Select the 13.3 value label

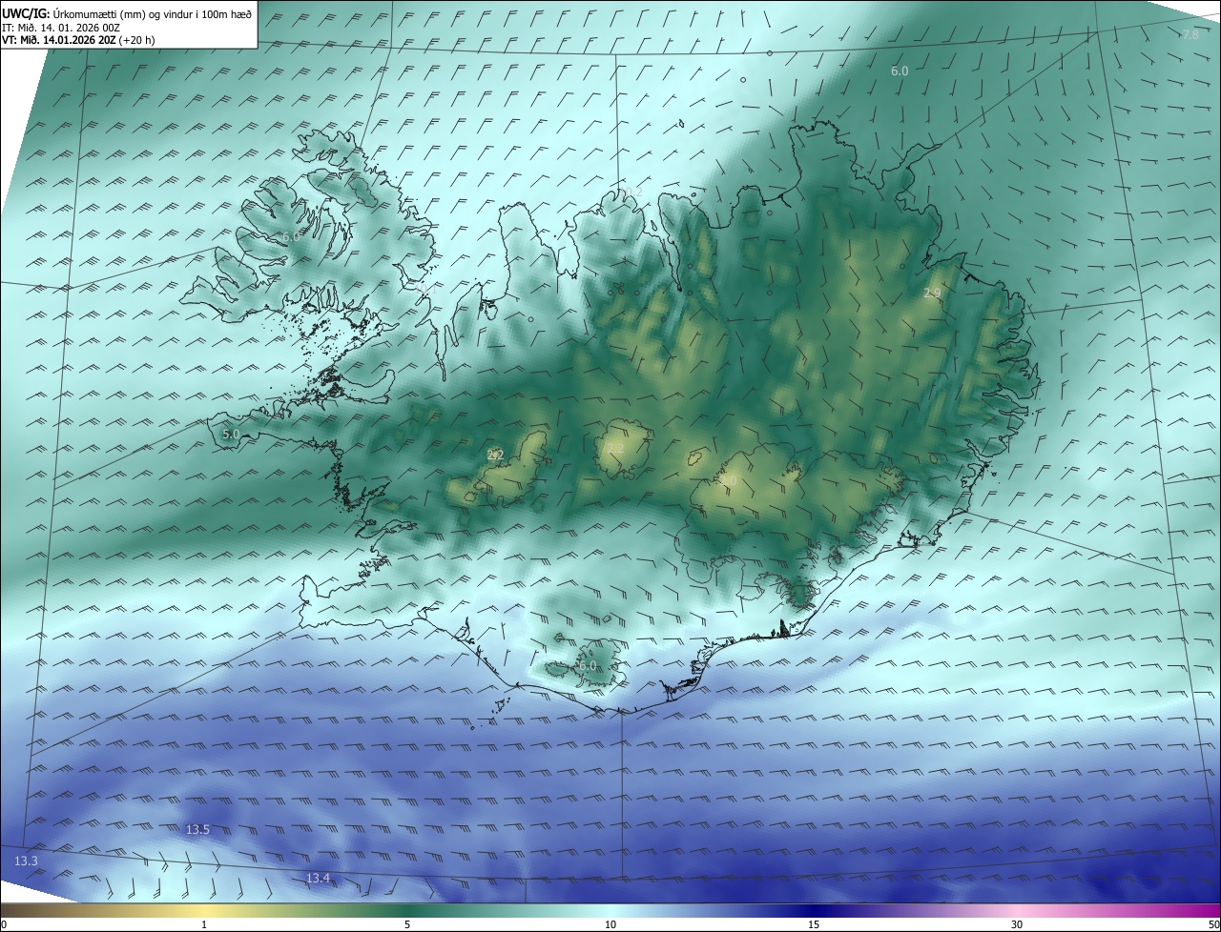(27, 861)
